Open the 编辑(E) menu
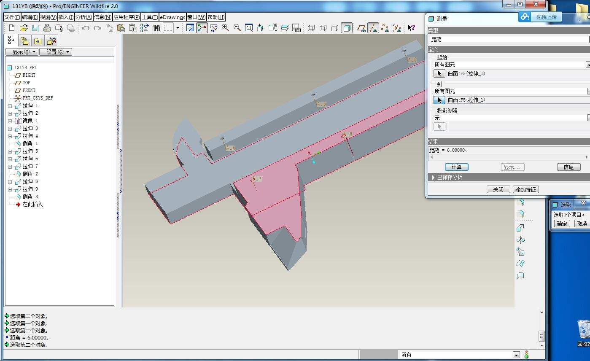This screenshot has width=590, height=361. tap(30, 17)
